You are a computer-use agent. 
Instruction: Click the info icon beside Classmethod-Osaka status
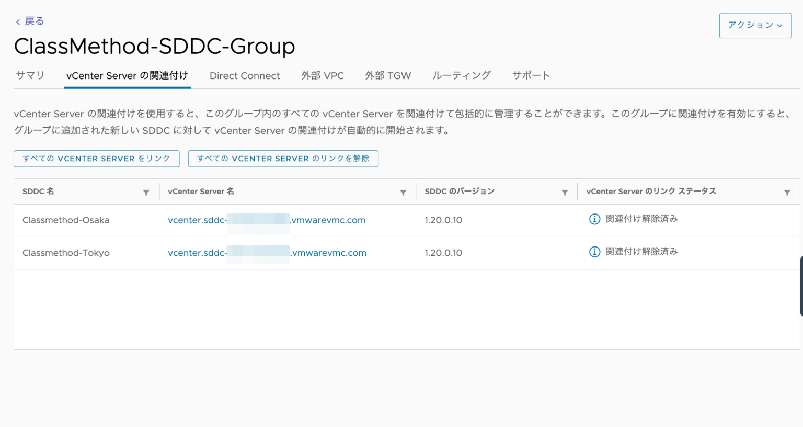tap(594, 219)
